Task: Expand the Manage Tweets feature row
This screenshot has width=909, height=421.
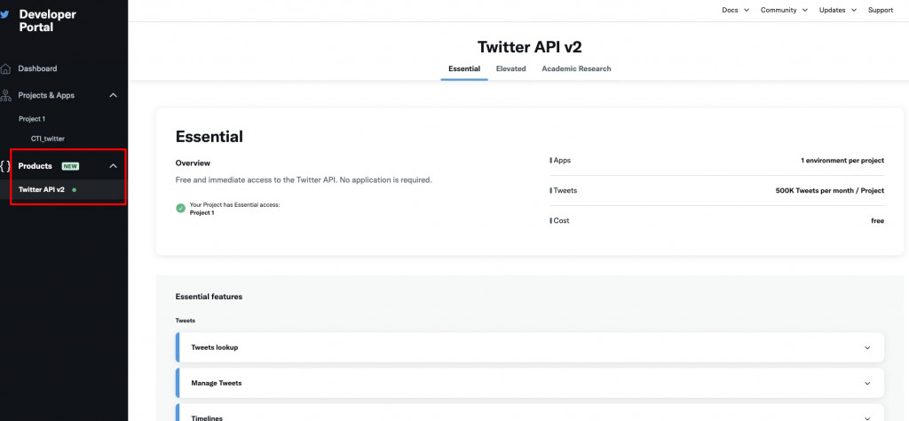Action: click(867, 383)
